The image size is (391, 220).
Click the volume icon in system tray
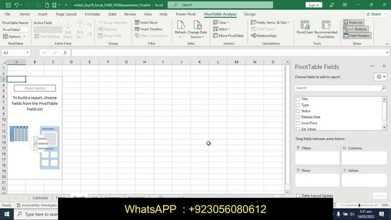[352, 214]
